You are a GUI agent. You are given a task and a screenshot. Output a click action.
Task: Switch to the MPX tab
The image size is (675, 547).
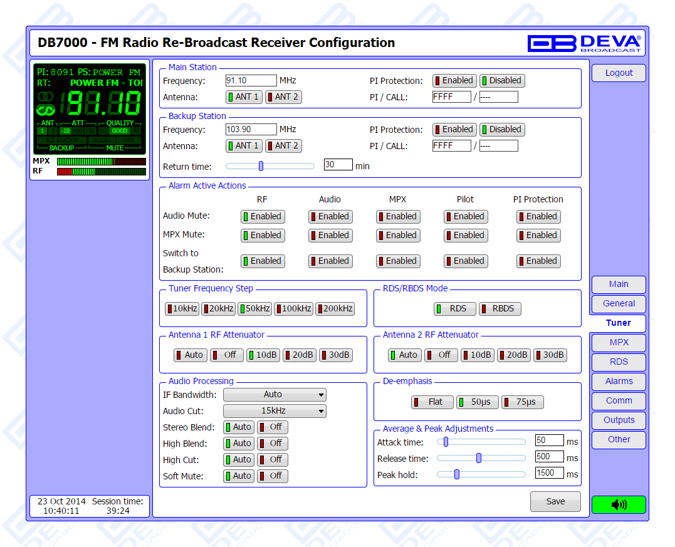coord(619,343)
